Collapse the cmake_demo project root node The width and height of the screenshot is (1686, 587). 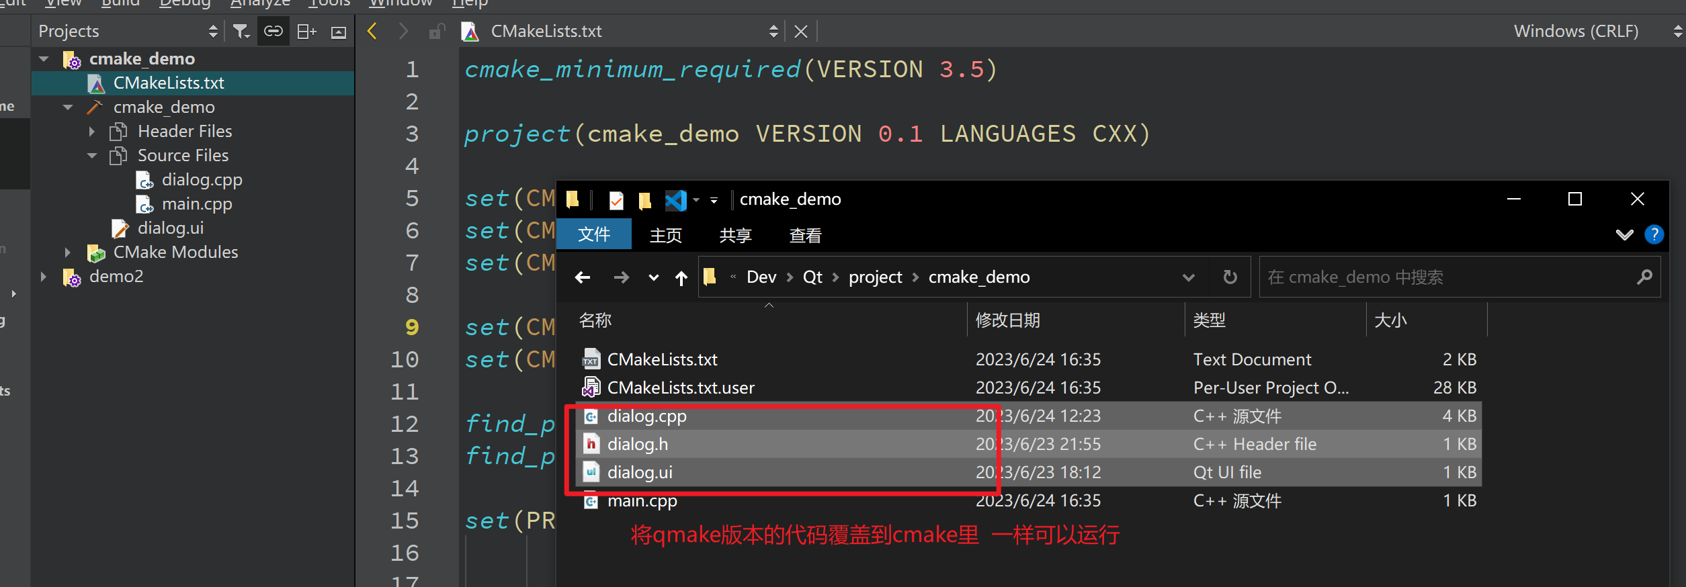click(x=44, y=59)
